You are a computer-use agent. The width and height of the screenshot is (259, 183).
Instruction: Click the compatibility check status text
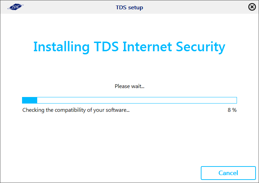coord(76,110)
